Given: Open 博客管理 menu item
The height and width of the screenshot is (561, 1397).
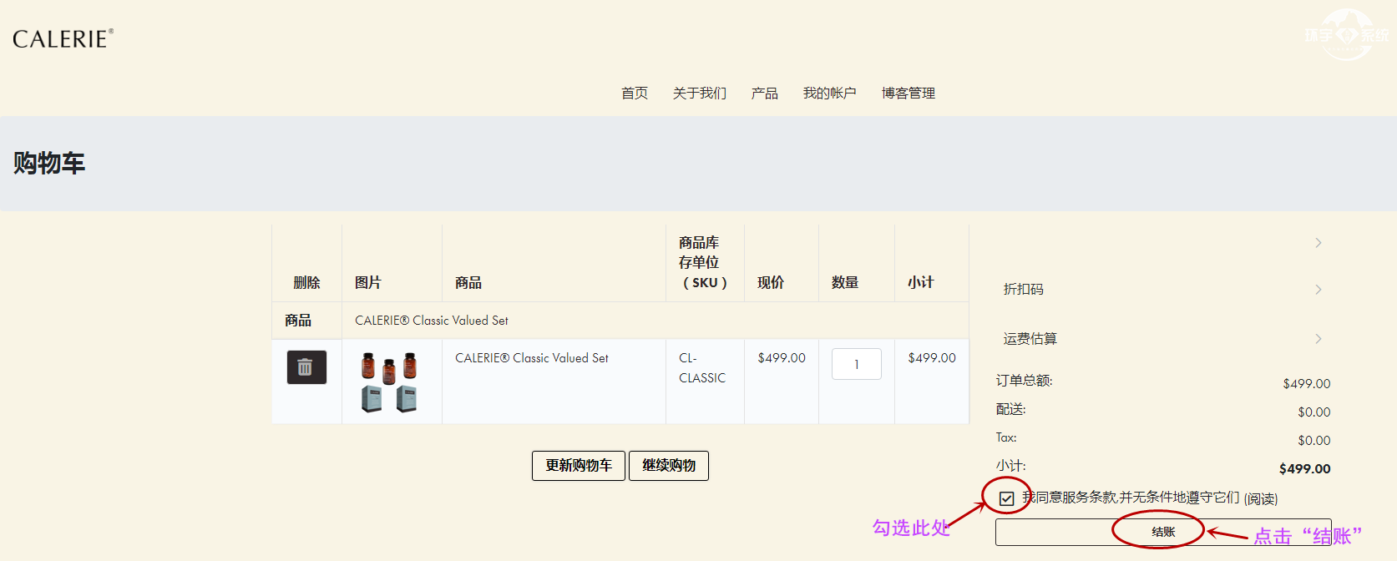Looking at the screenshot, I should pyautogui.click(x=909, y=93).
